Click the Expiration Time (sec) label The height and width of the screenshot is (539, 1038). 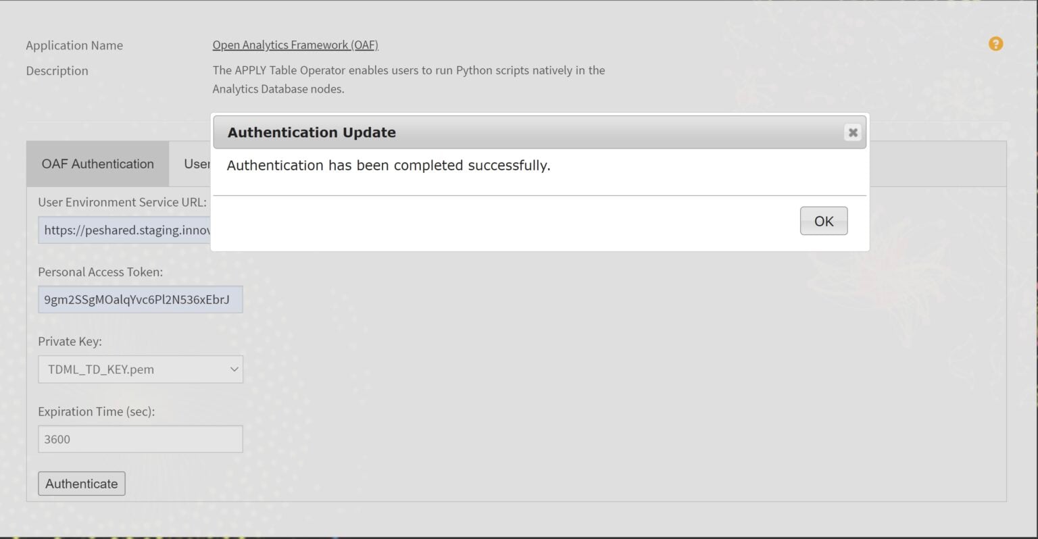point(96,411)
